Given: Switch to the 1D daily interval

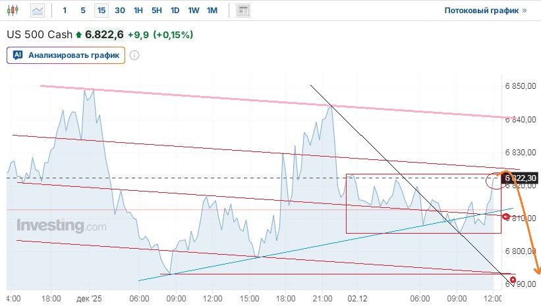Looking at the screenshot, I should [x=175, y=11].
